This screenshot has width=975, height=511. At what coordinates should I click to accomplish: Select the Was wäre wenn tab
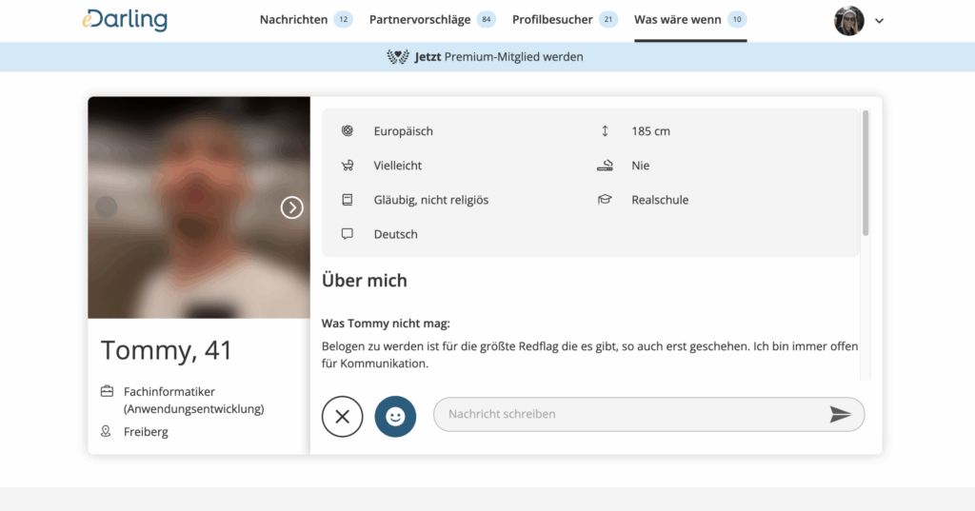690,19
